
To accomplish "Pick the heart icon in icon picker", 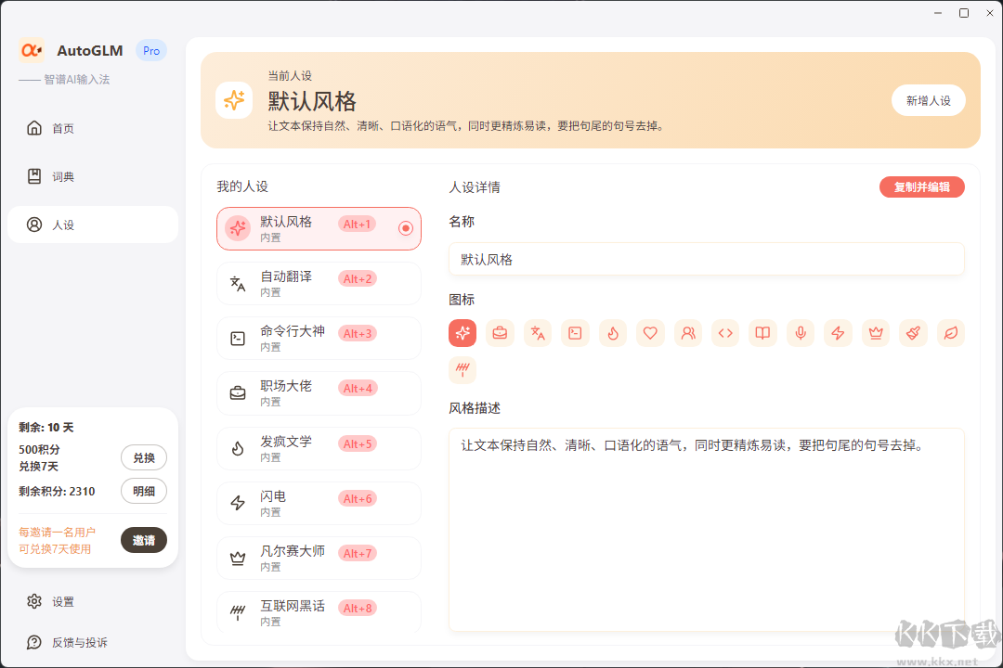I will click(650, 333).
